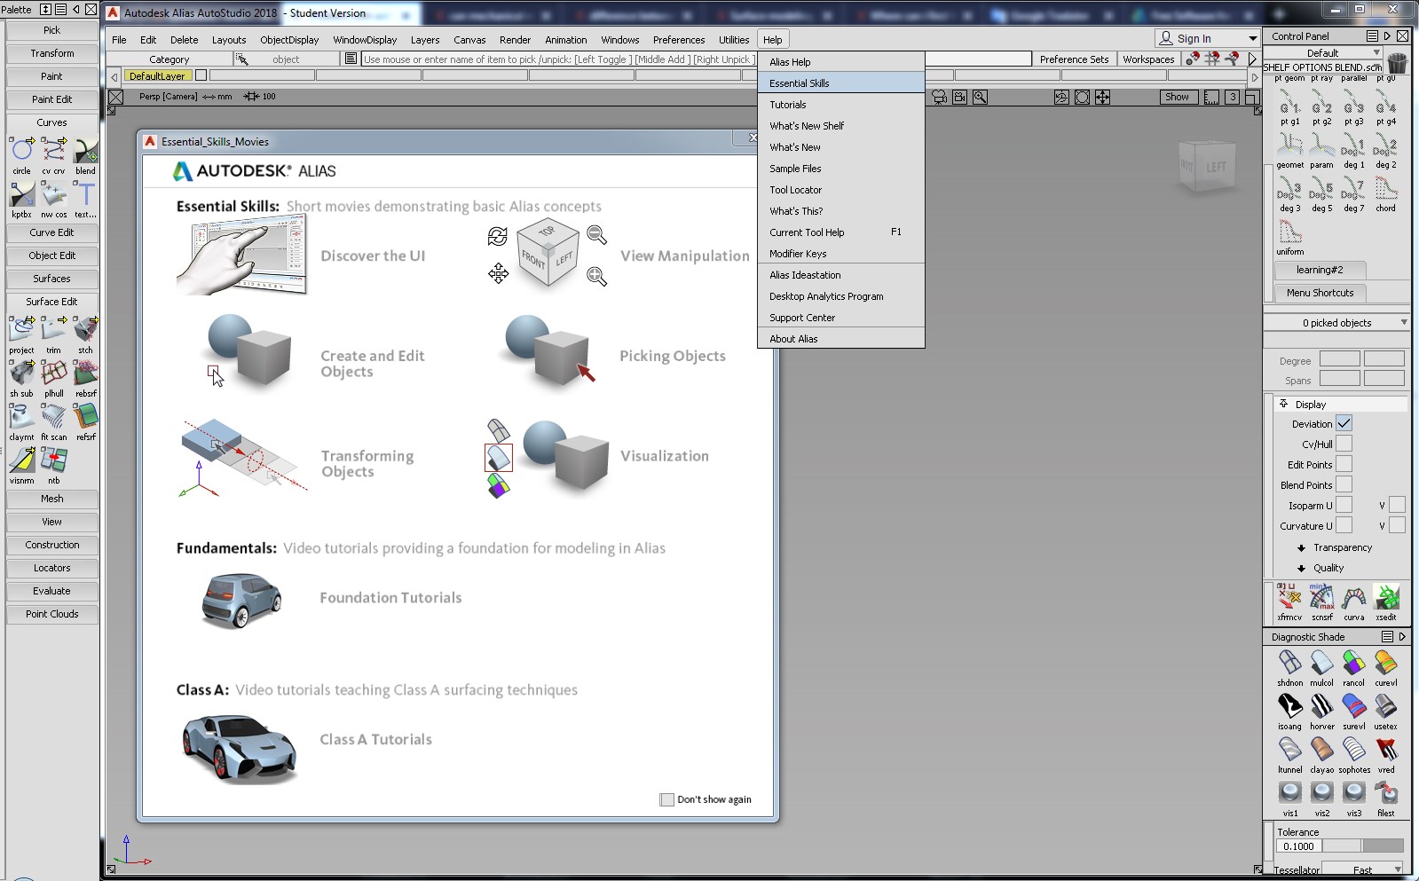Select the plhull tool
1419x881 pixels.
[53, 373]
